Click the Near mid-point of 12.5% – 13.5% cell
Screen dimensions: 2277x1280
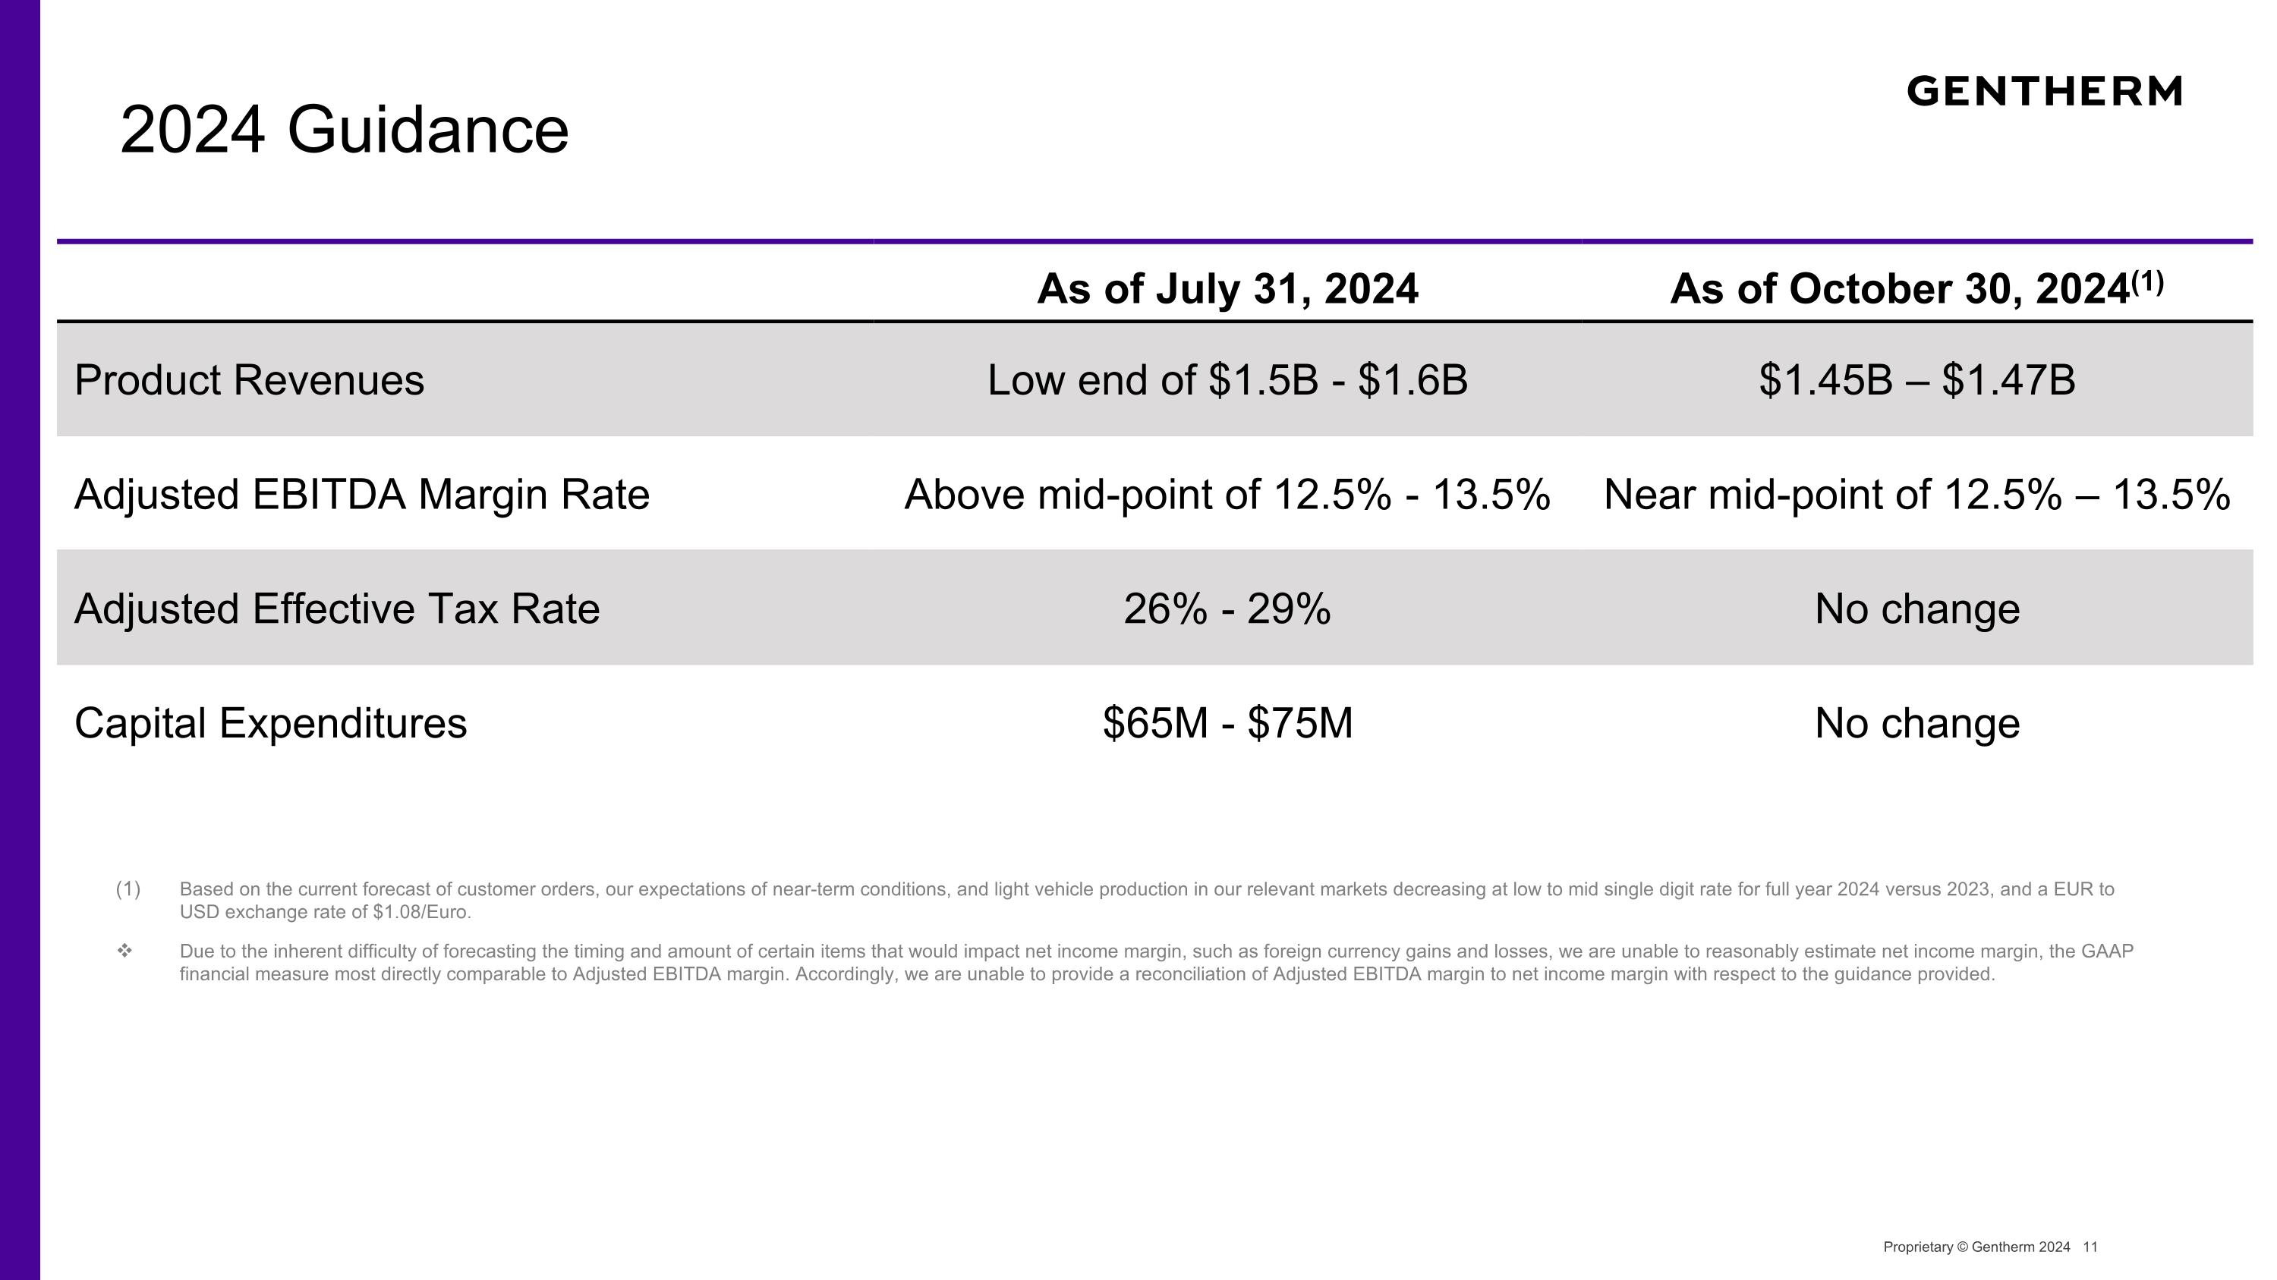1916,494
